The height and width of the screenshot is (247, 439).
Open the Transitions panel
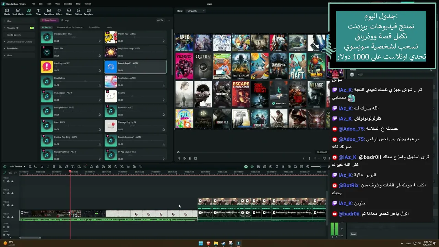point(49,12)
